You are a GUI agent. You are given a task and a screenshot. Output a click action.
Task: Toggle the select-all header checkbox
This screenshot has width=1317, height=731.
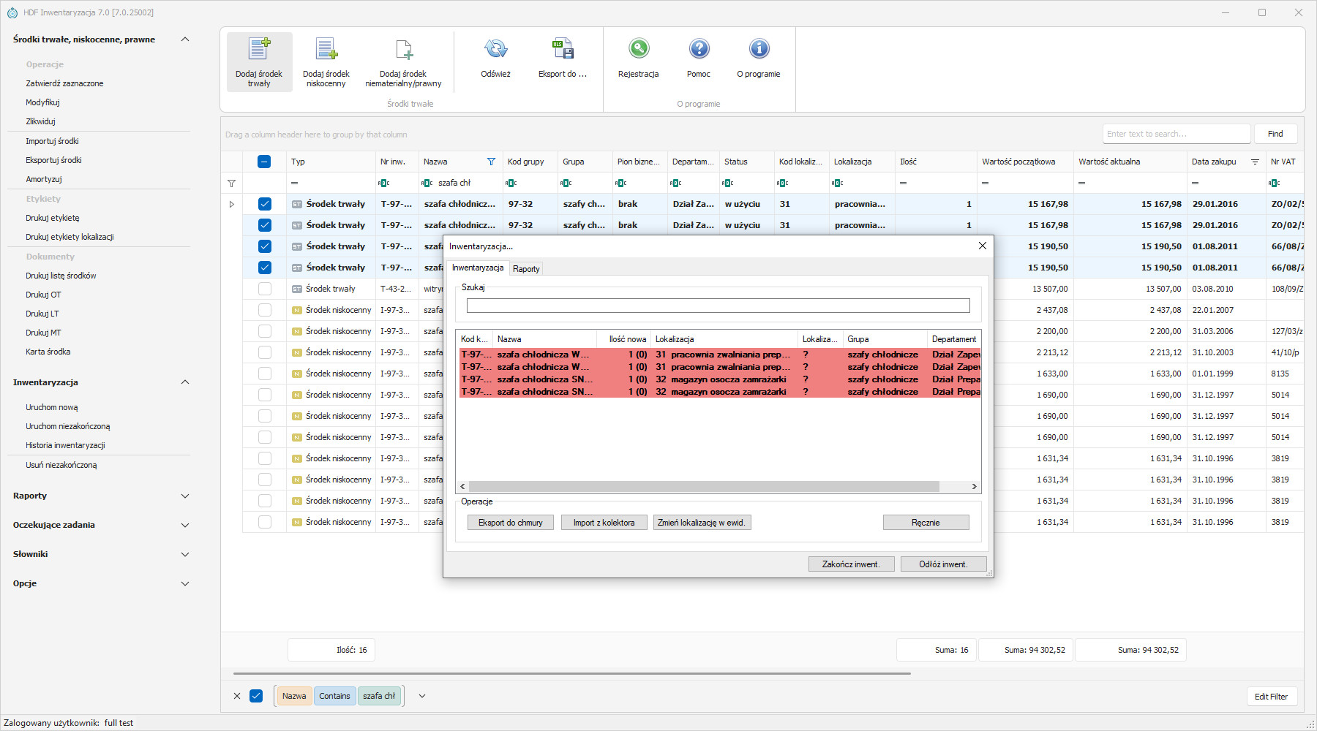point(265,162)
